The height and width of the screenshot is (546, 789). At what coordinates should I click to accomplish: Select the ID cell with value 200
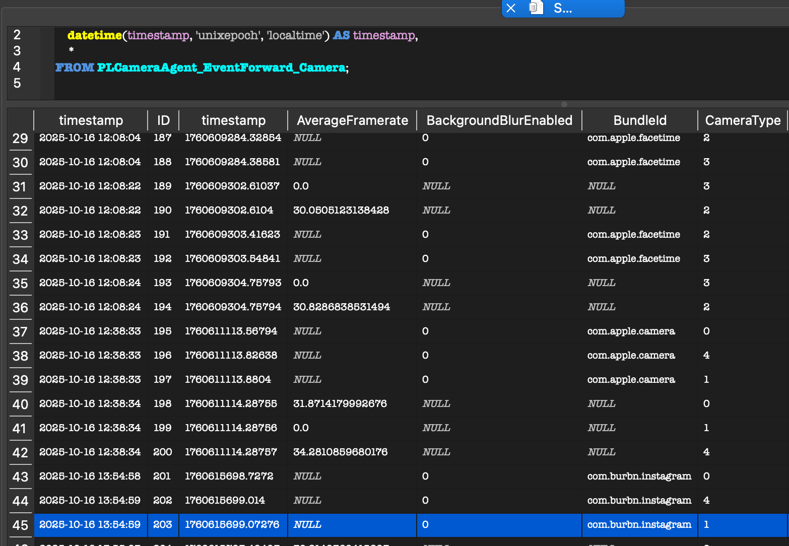(162, 452)
